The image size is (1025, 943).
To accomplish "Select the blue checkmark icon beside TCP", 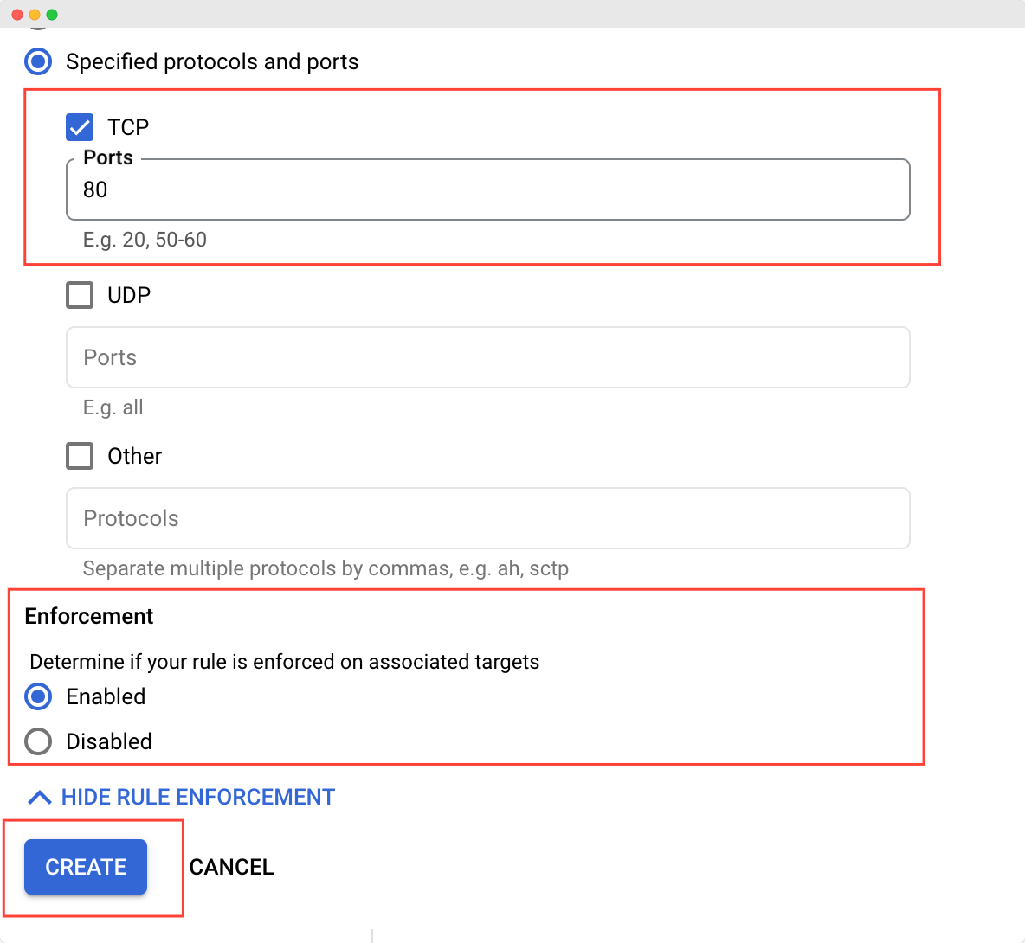I will click(x=79, y=127).
